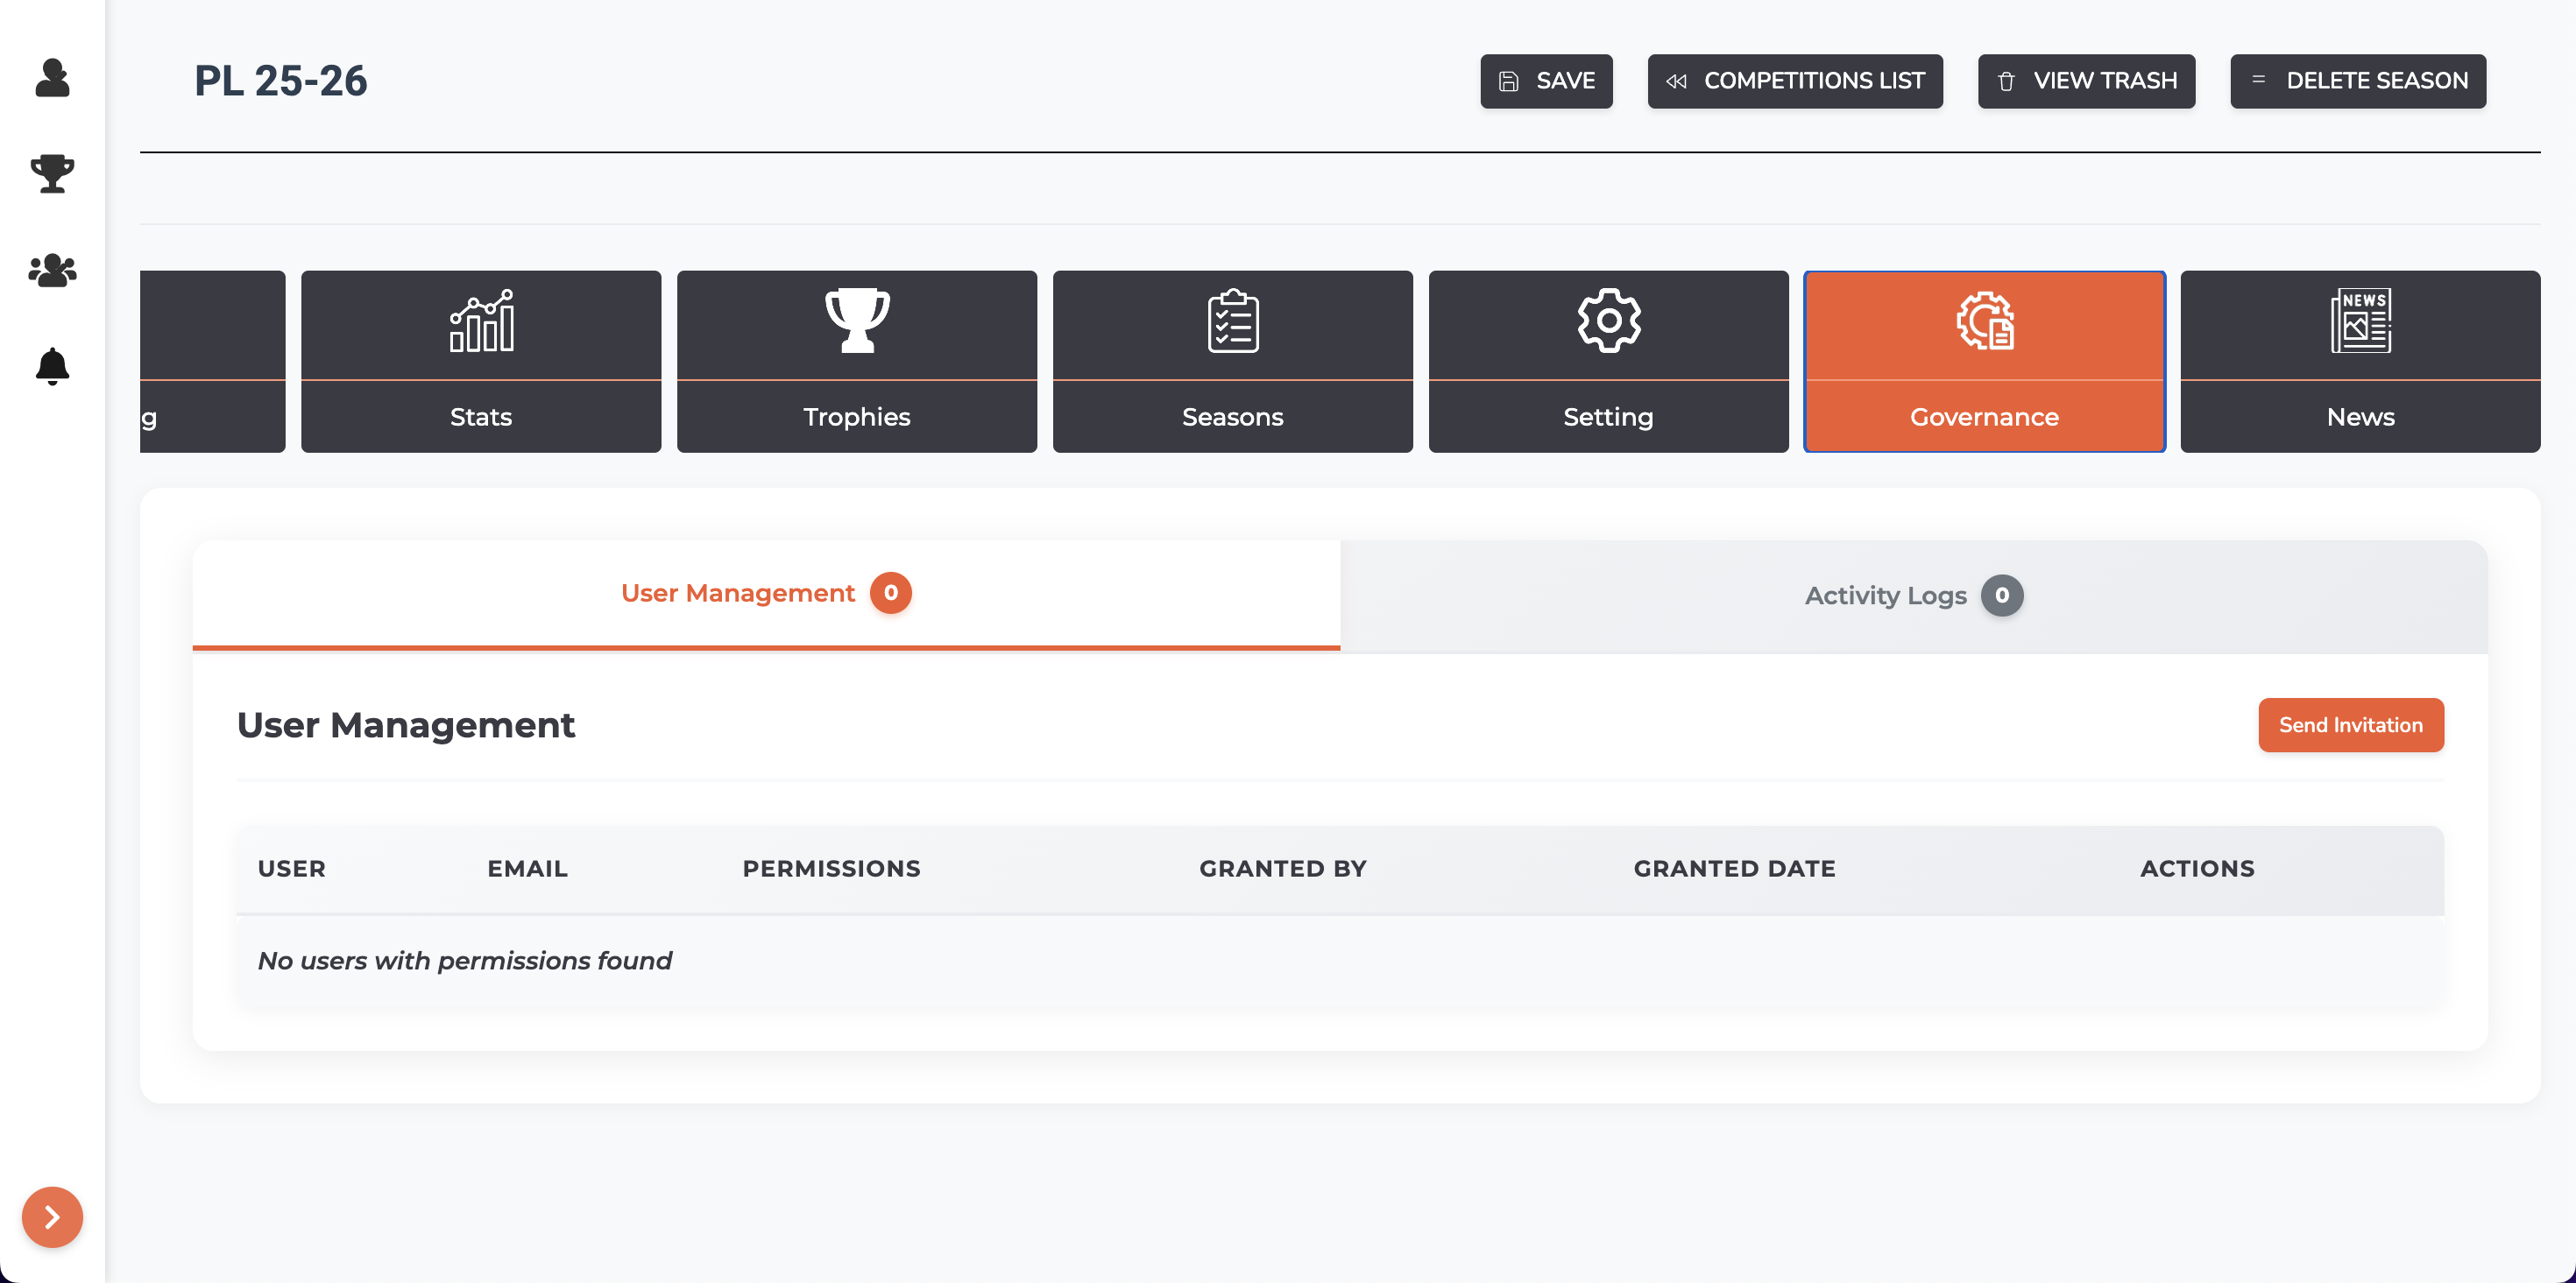Click the partially visible leftmost tab card
The width and height of the screenshot is (2576, 1283).
click(212, 362)
